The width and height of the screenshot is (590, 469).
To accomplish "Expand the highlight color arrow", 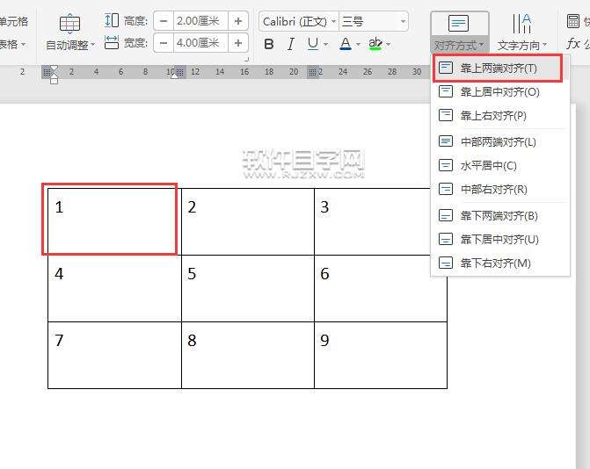I will (389, 44).
